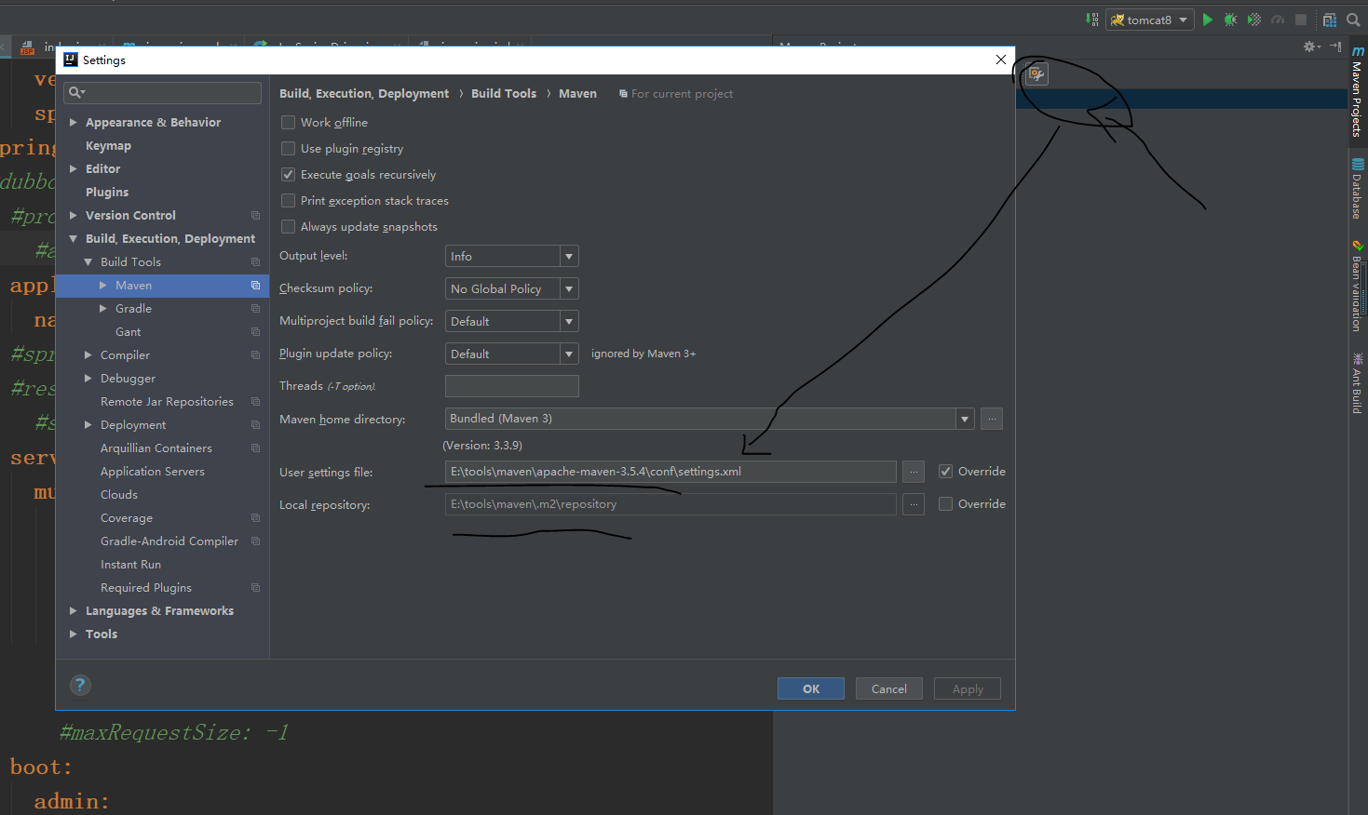Select Remote Jar Repositories item
Screen dimensions: 1368x815
[x=167, y=402]
